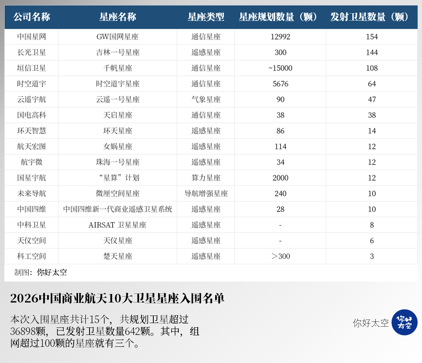Click the round 你好太空 logo icon
The height and width of the screenshot is (363, 422).
tap(404, 323)
